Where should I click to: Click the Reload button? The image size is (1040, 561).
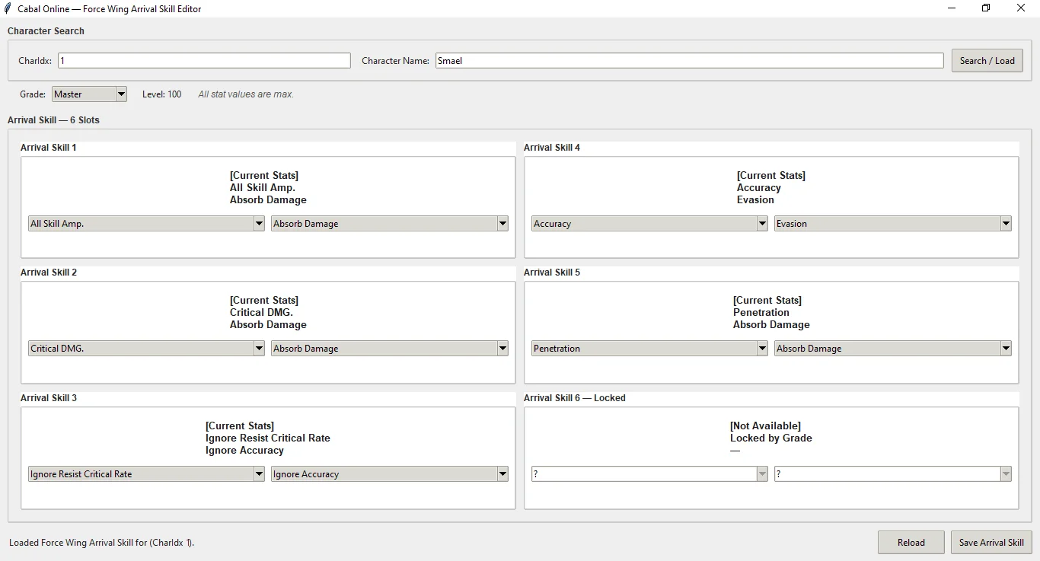pos(911,543)
